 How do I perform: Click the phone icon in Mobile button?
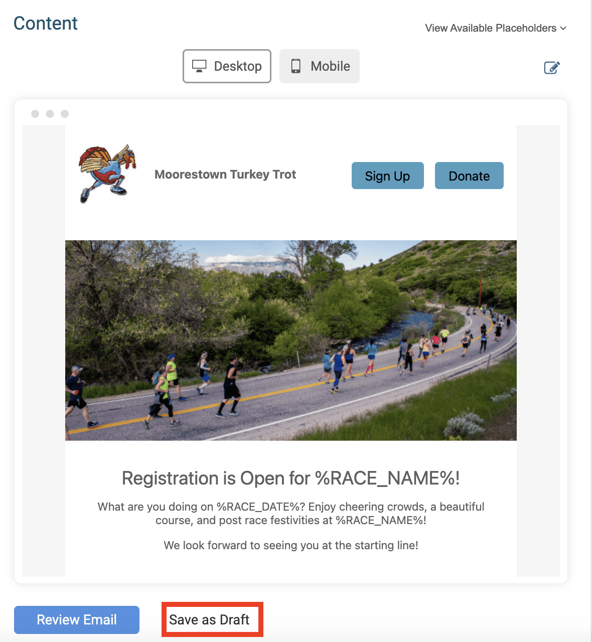(x=296, y=66)
